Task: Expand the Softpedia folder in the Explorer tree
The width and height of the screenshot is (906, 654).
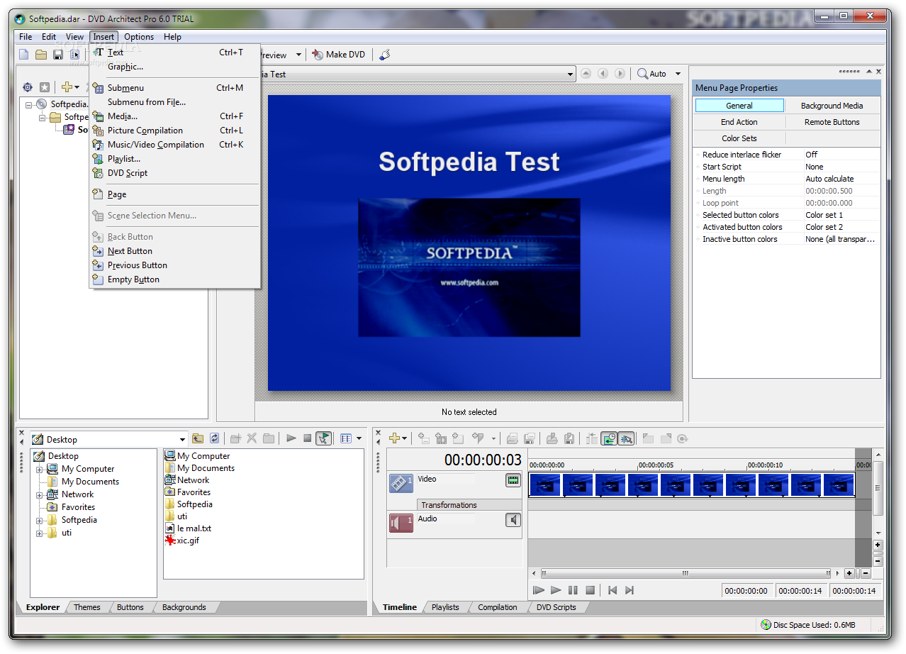Action: [x=40, y=520]
